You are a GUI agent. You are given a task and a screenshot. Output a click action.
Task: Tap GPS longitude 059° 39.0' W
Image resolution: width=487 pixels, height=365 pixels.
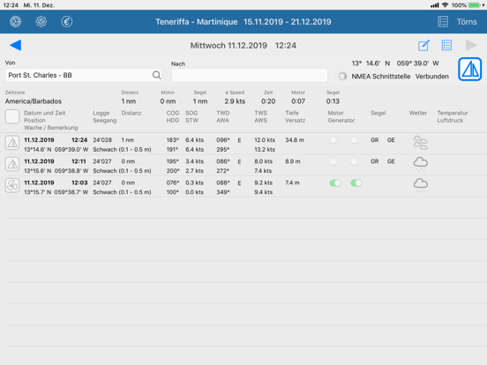417,63
